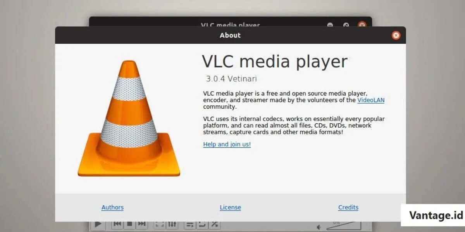
Task: Click the '3.0.4 Vetinari' version text
Action: (231, 79)
